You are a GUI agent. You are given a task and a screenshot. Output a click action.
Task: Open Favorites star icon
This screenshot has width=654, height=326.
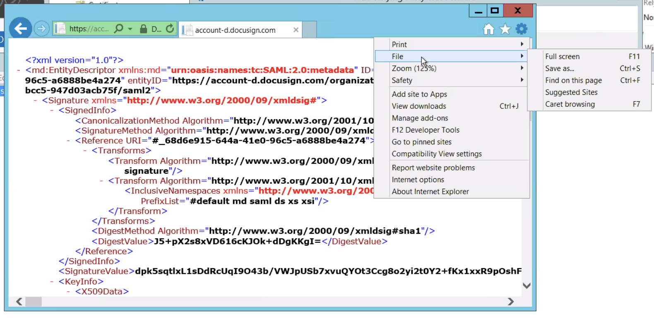pyautogui.click(x=505, y=29)
